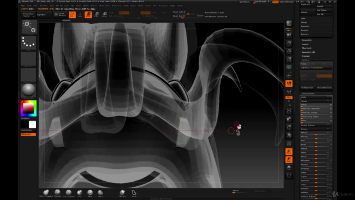The height and width of the screenshot is (200, 355).
Task: Open the LightBox browser
Action: (x=44, y=15)
